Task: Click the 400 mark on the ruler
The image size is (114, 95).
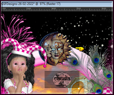Action: (x=54, y=9)
